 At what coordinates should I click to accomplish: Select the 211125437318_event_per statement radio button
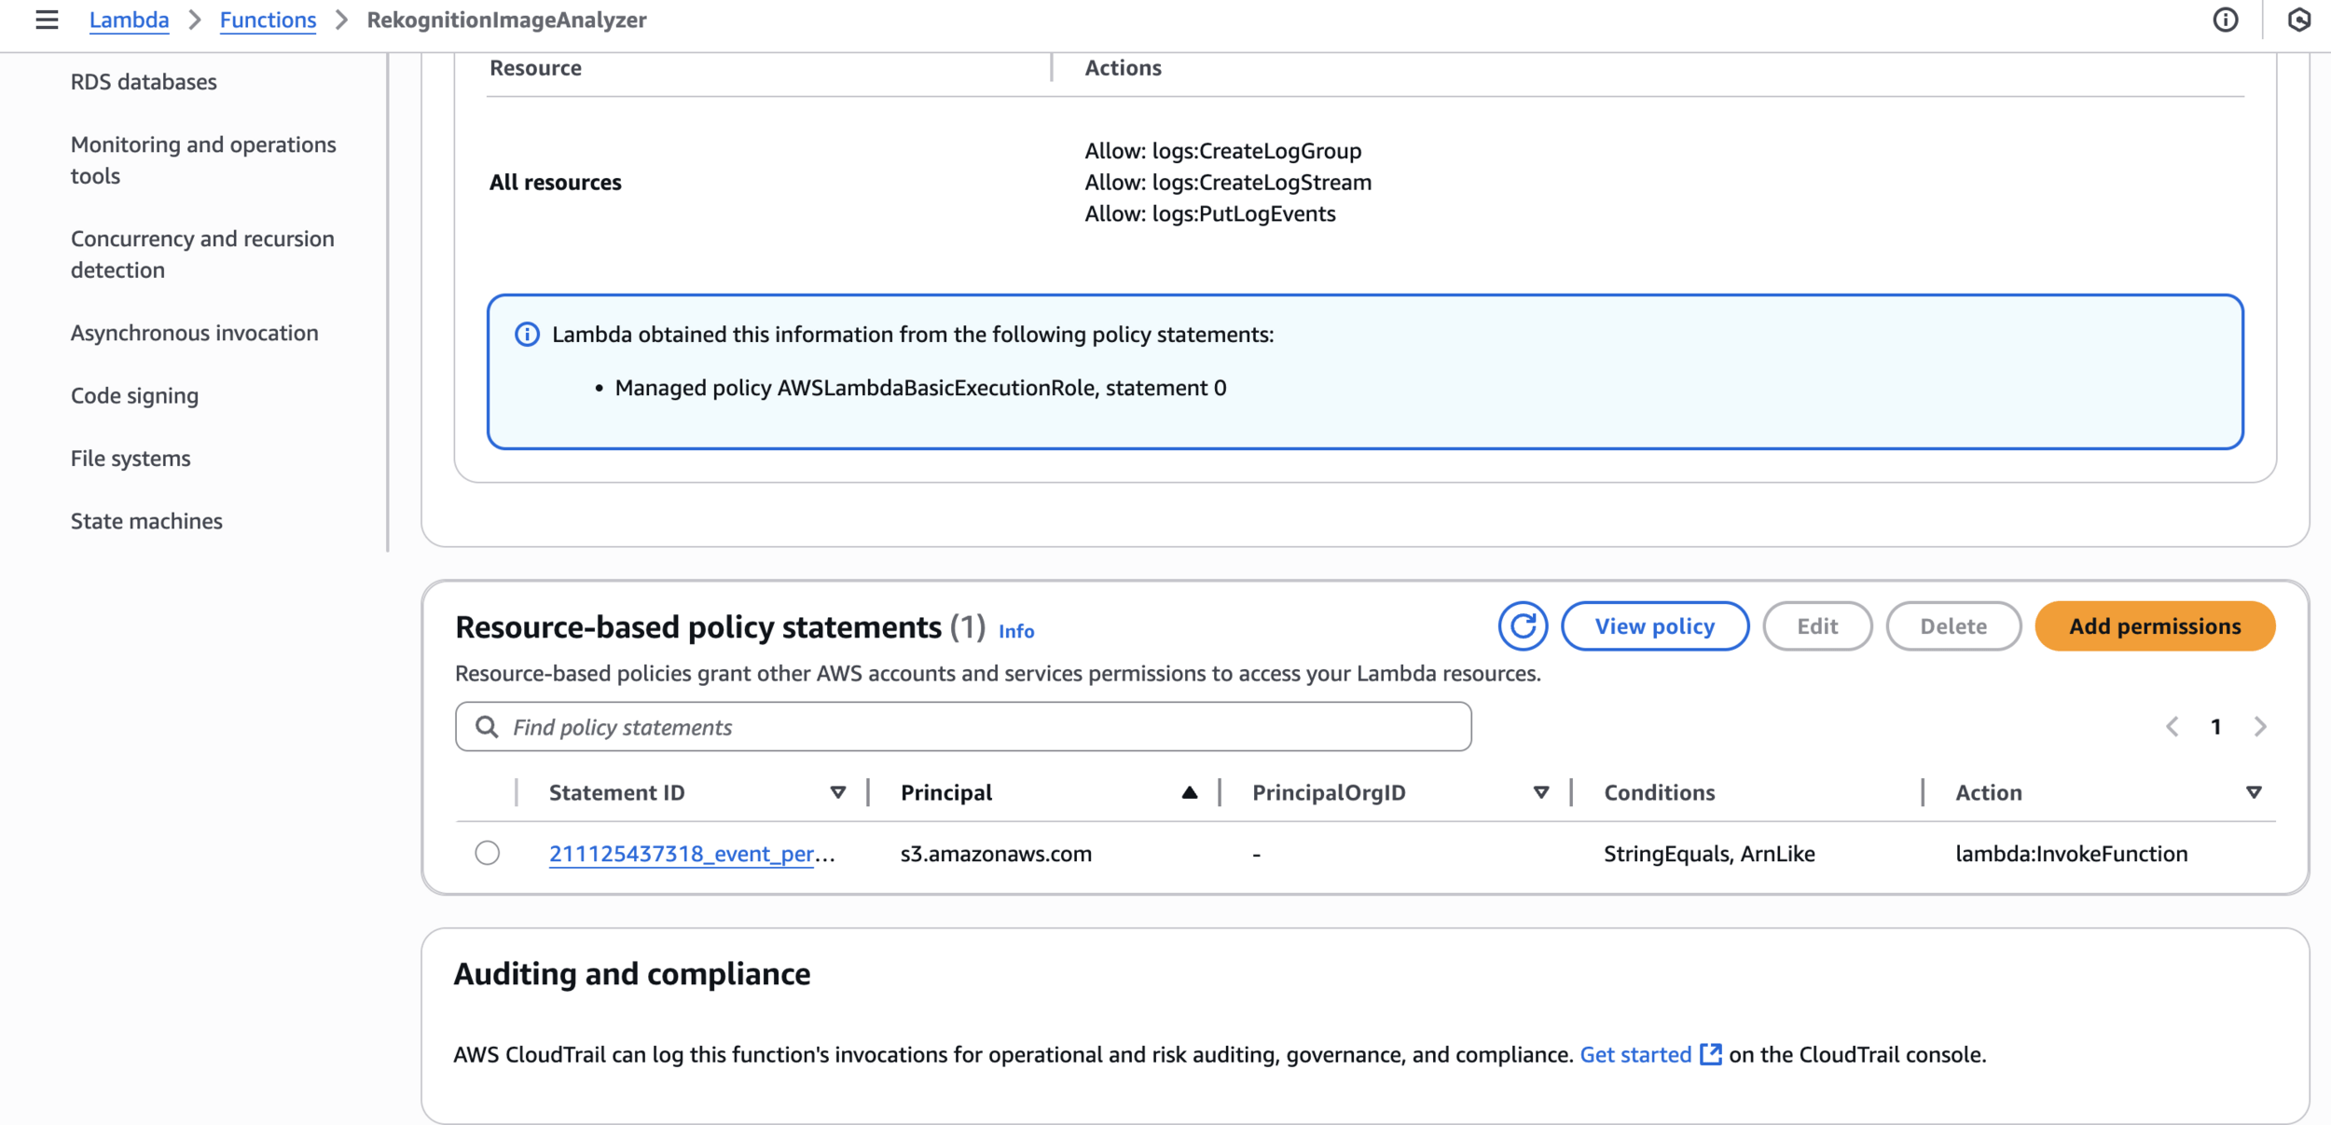point(487,853)
